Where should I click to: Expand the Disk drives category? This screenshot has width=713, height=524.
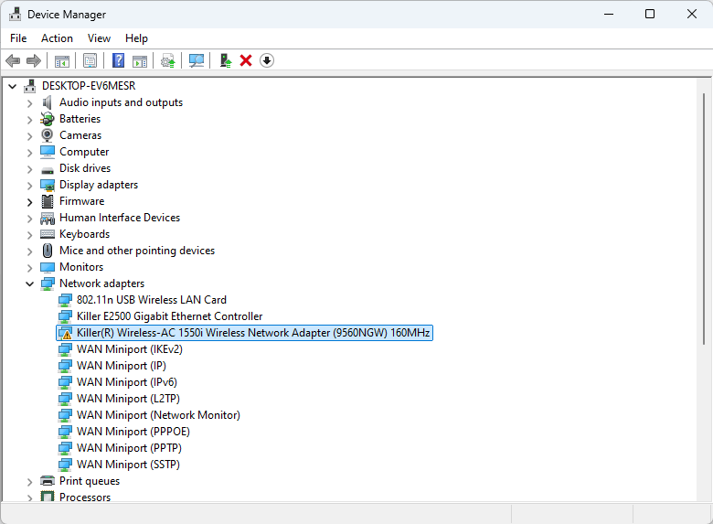click(29, 169)
